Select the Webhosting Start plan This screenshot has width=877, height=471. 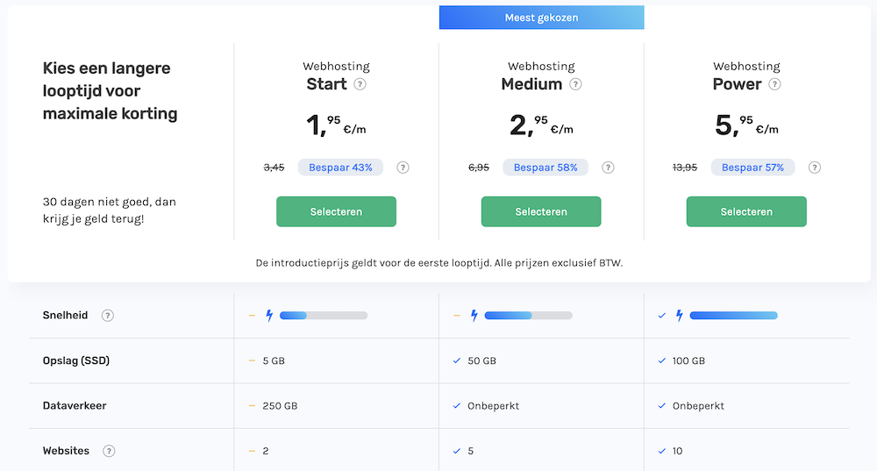336,211
